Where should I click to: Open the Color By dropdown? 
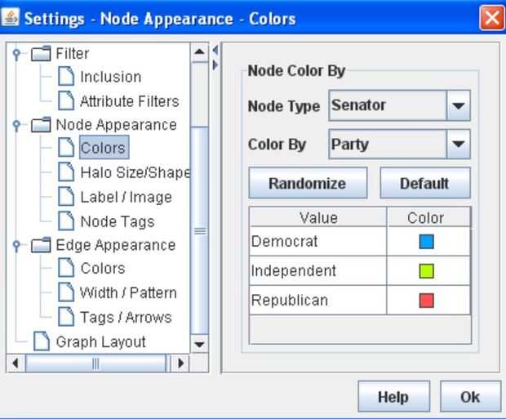pos(459,145)
